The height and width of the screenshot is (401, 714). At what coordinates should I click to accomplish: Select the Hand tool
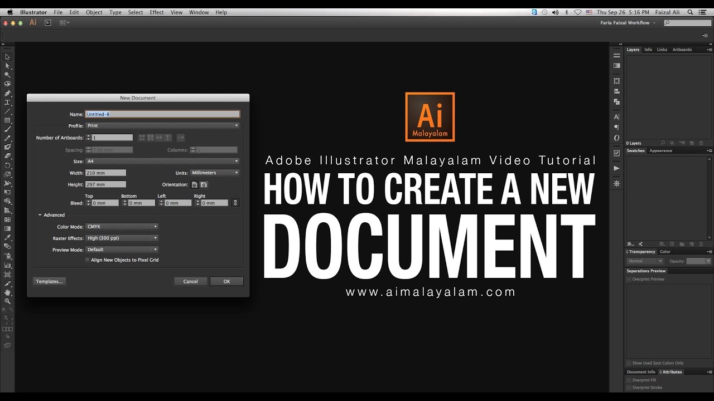tap(7, 292)
